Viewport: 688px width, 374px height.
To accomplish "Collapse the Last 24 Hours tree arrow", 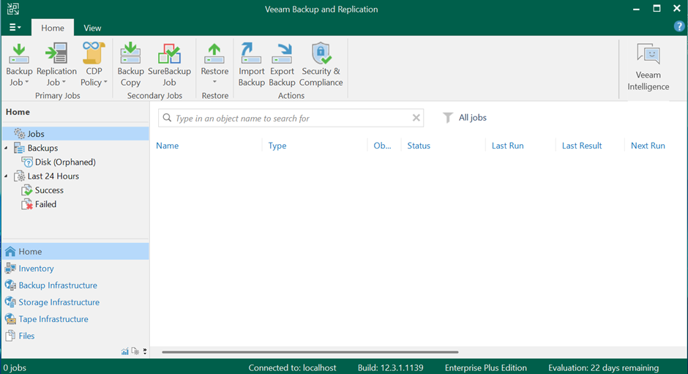I will tap(6, 176).
